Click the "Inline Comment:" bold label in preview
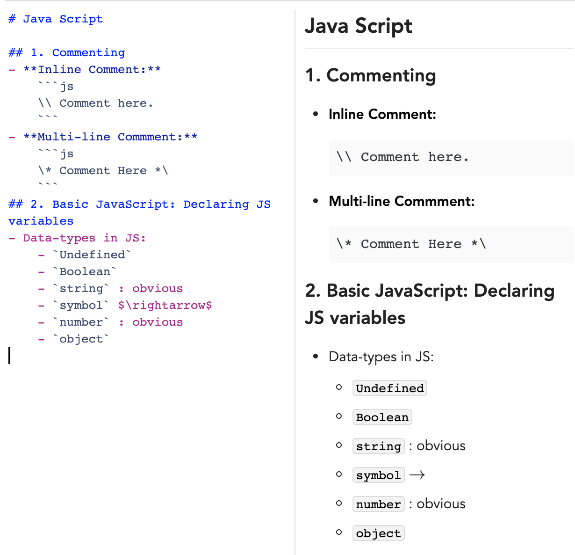 pyautogui.click(x=382, y=114)
